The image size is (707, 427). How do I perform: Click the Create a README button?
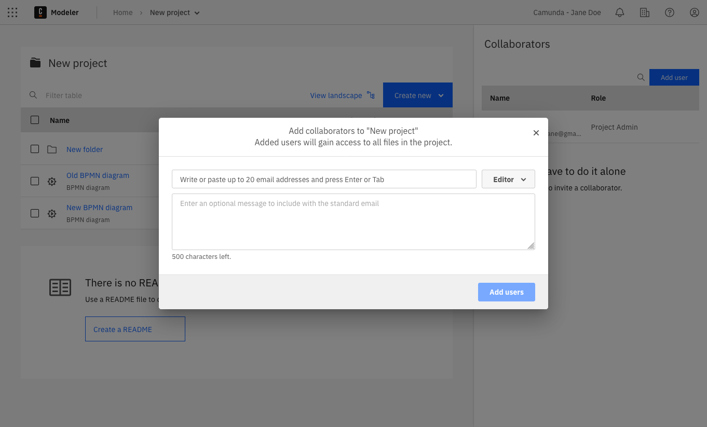[x=135, y=329]
